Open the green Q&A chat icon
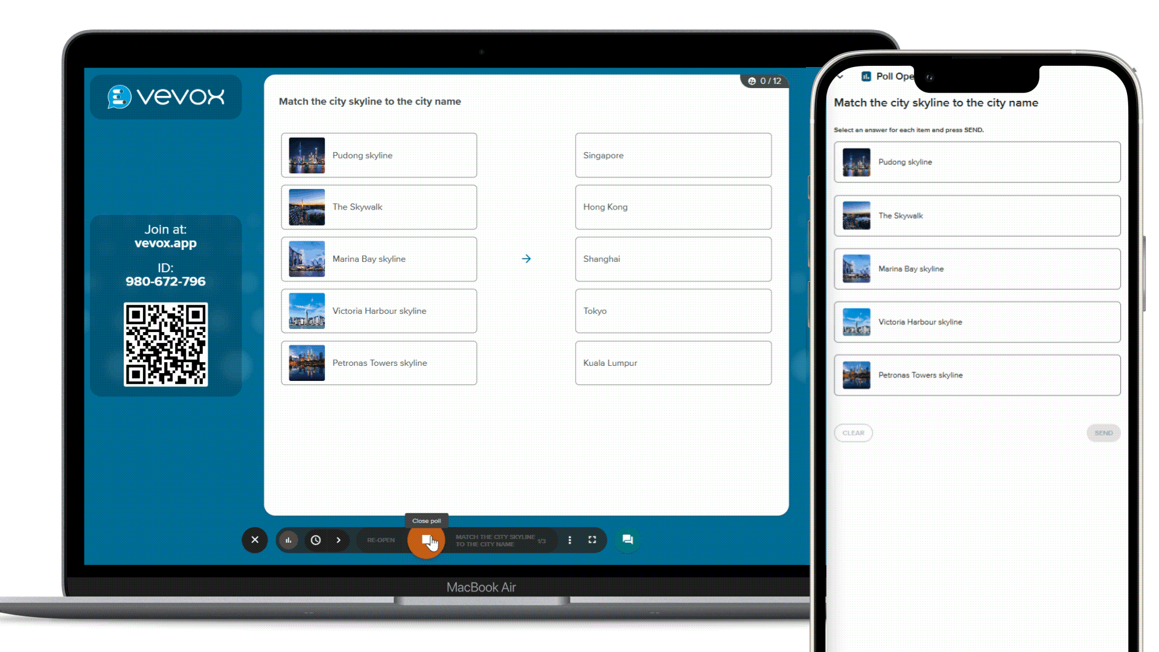The height and width of the screenshot is (652, 1159). [x=628, y=540]
